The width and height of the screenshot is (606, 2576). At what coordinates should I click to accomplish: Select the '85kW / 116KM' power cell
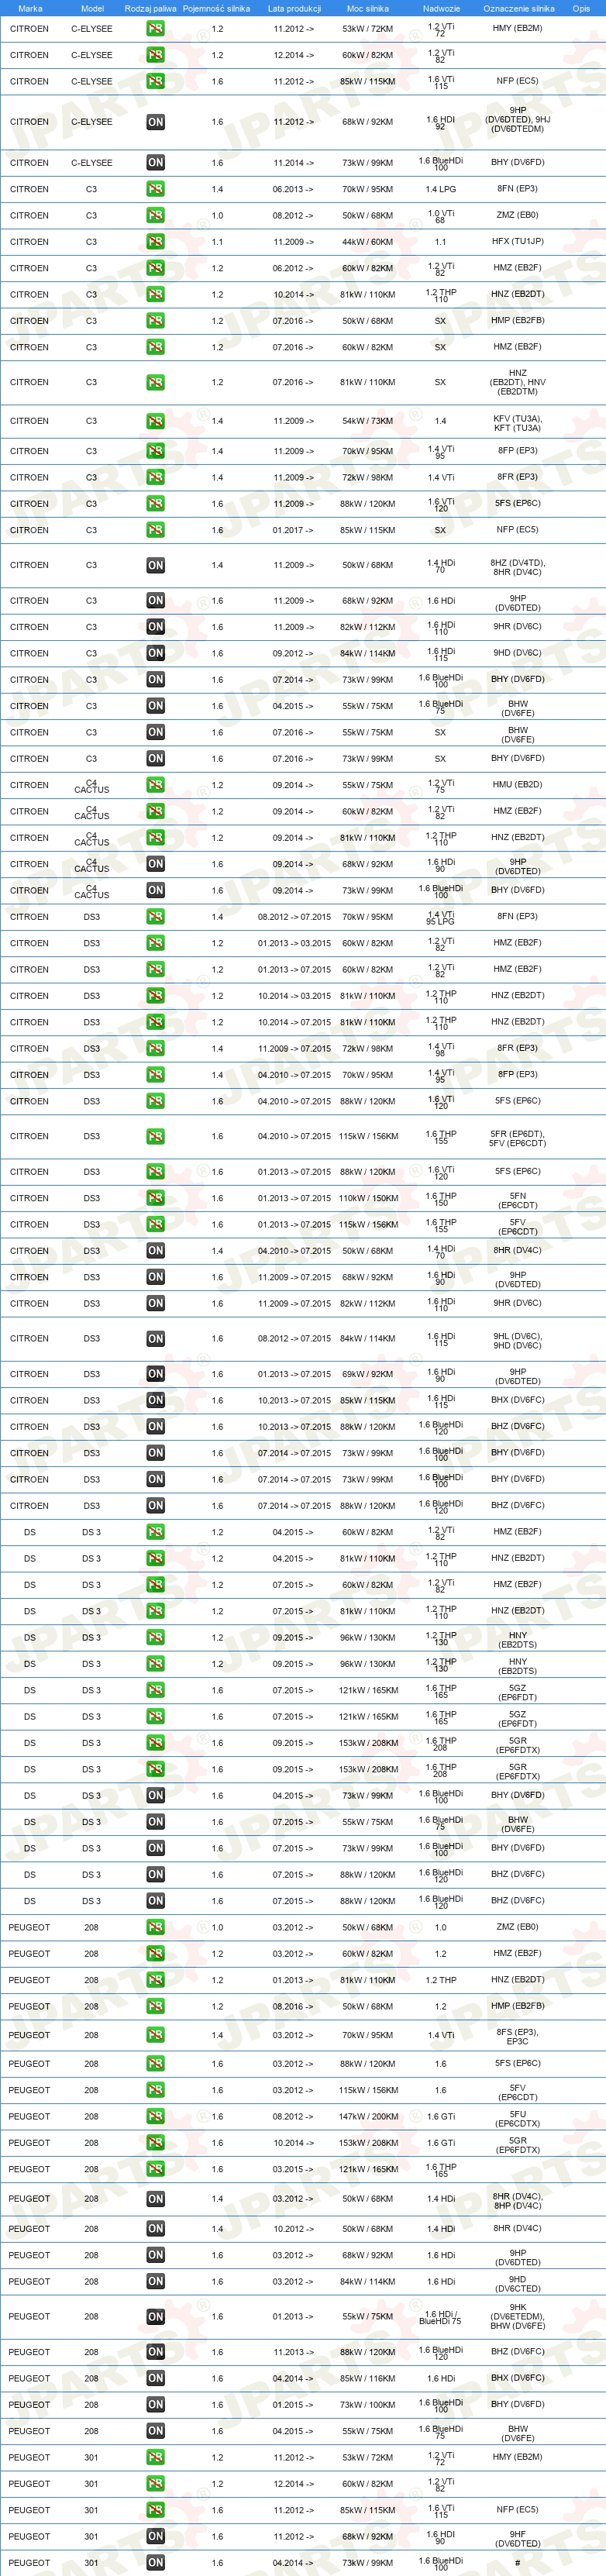click(367, 2378)
